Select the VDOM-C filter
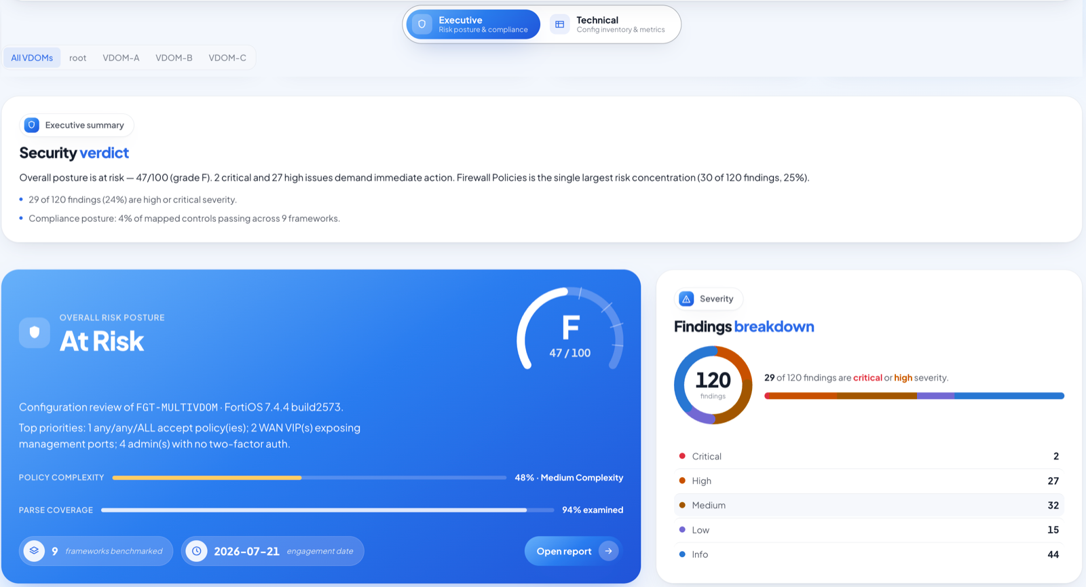1086x587 pixels. (x=227, y=58)
